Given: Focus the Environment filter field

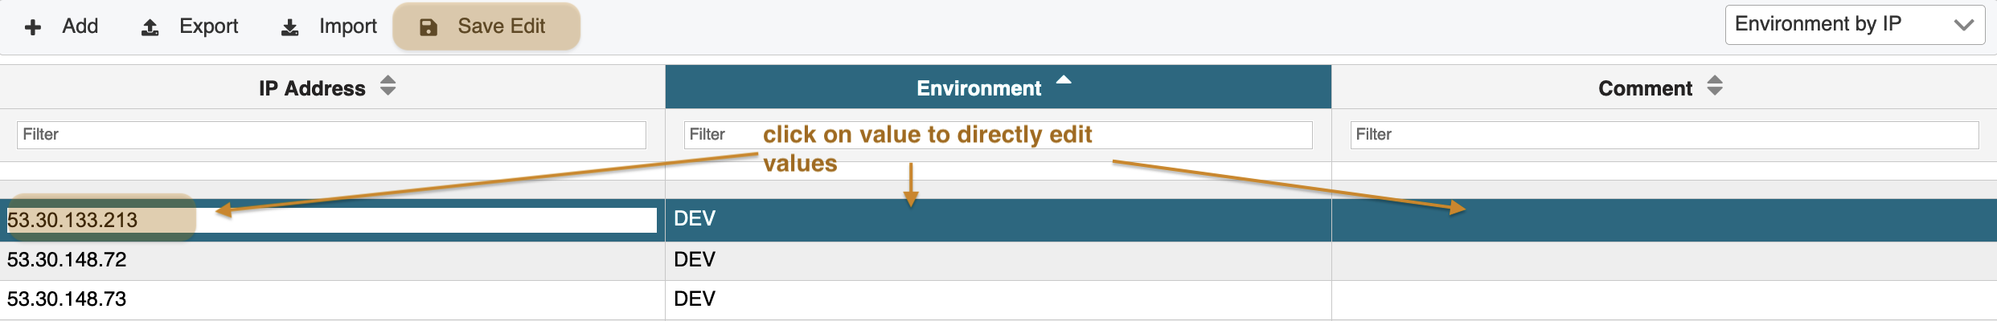Looking at the screenshot, I should 998,135.
